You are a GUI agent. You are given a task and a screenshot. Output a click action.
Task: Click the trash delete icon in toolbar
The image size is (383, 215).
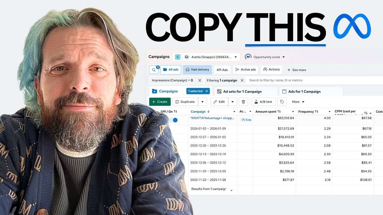[243, 102]
